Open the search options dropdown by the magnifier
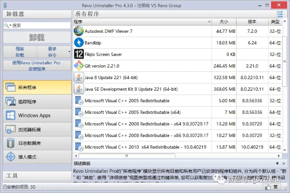Screen dimensions: 290x193 coord(8,25)
